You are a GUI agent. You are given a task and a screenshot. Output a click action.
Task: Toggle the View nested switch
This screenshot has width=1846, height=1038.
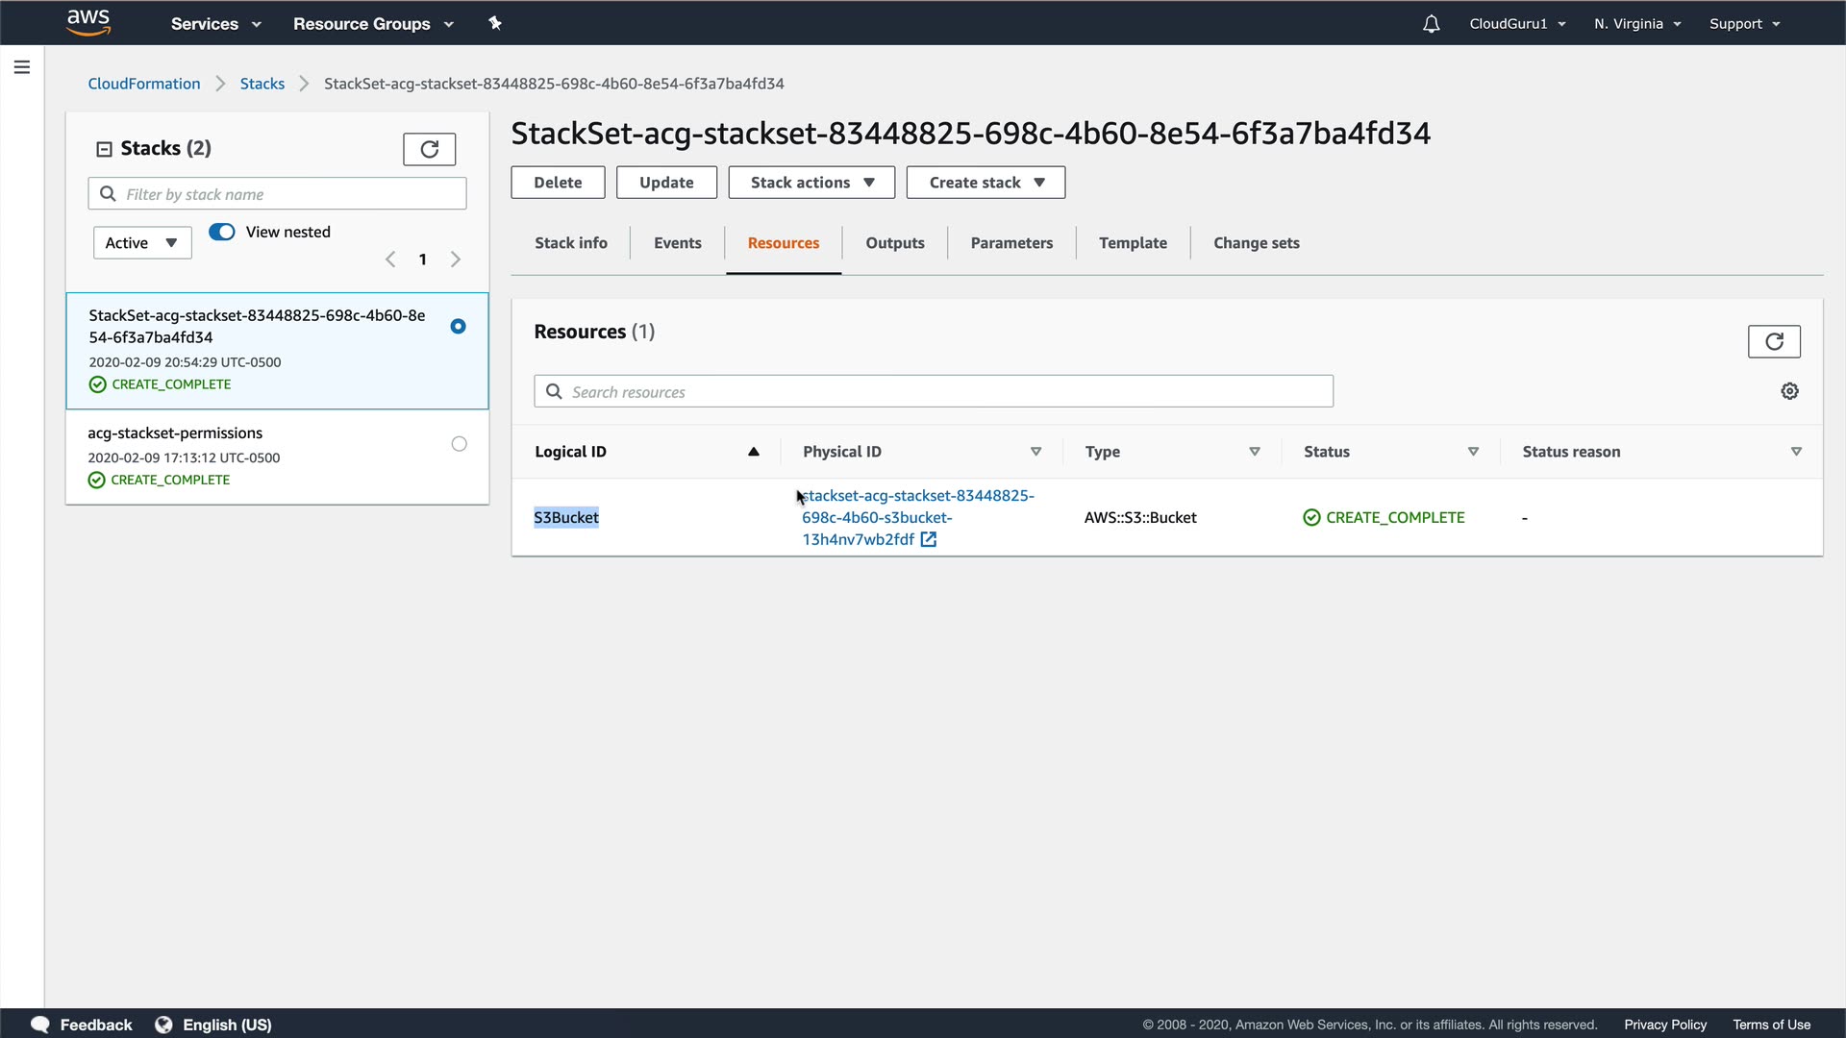click(x=222, y=232)
